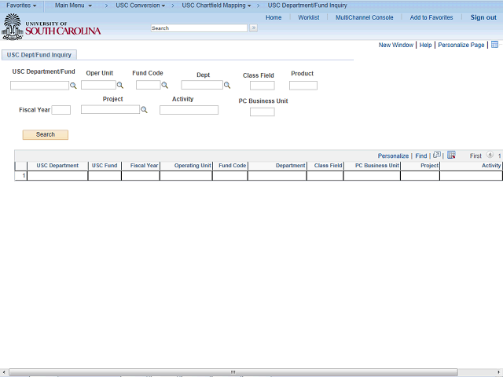Sort by Class Field column header

click(x=328, y=166)
